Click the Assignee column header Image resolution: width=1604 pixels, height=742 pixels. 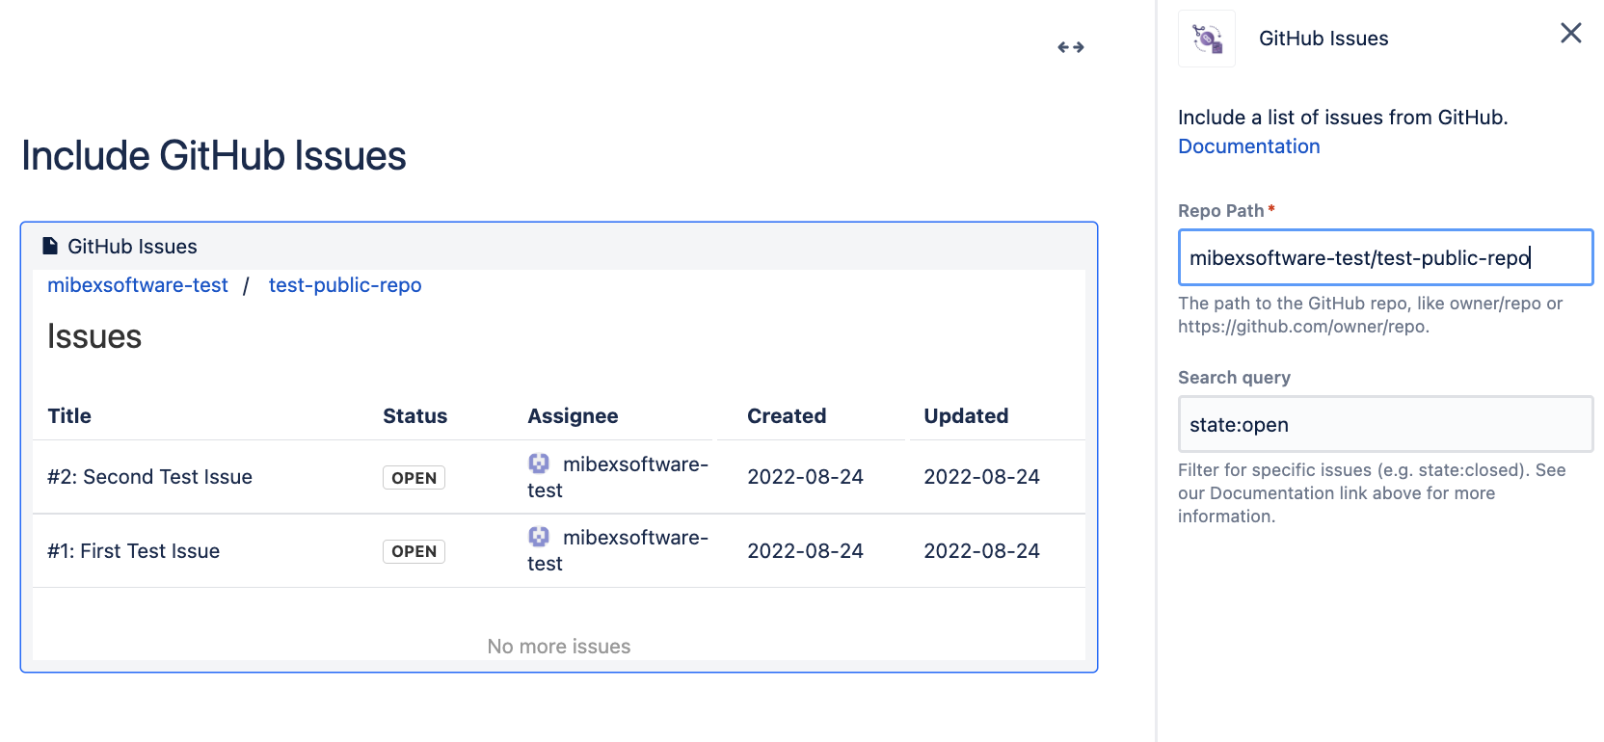point(573,416)
